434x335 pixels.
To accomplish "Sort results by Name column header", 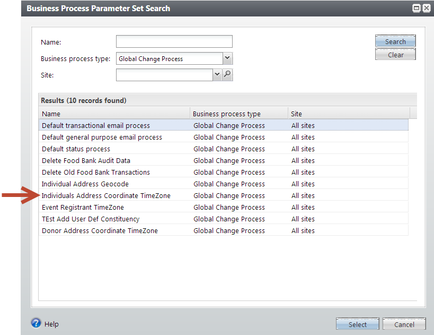I will coord(114,114).
